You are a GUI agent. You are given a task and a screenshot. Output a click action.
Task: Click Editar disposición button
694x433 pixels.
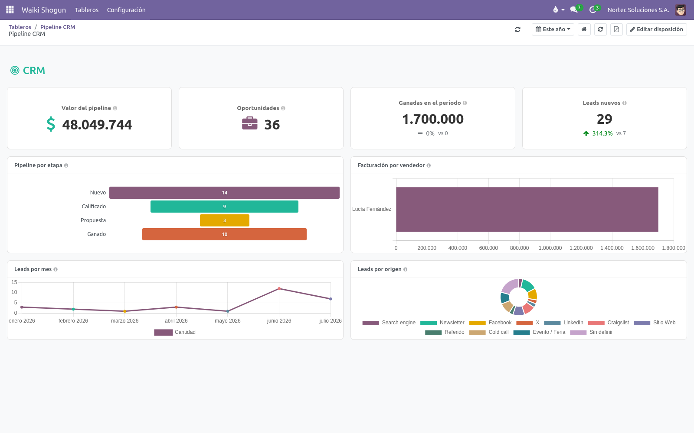[x=657, y=29]
